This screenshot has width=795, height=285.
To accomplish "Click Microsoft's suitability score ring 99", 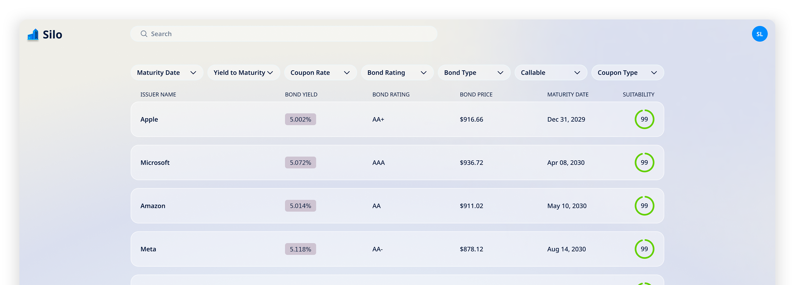I will (644, 162).
